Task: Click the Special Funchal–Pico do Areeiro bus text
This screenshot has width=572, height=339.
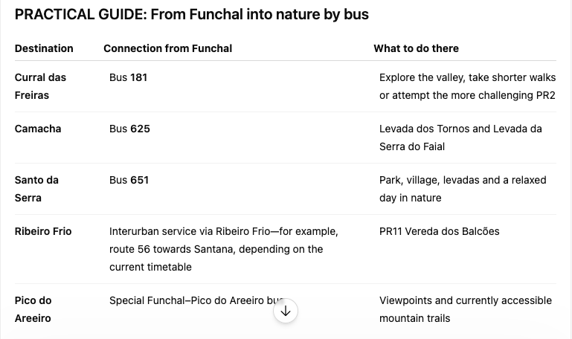Action: (x=196, y=301)
